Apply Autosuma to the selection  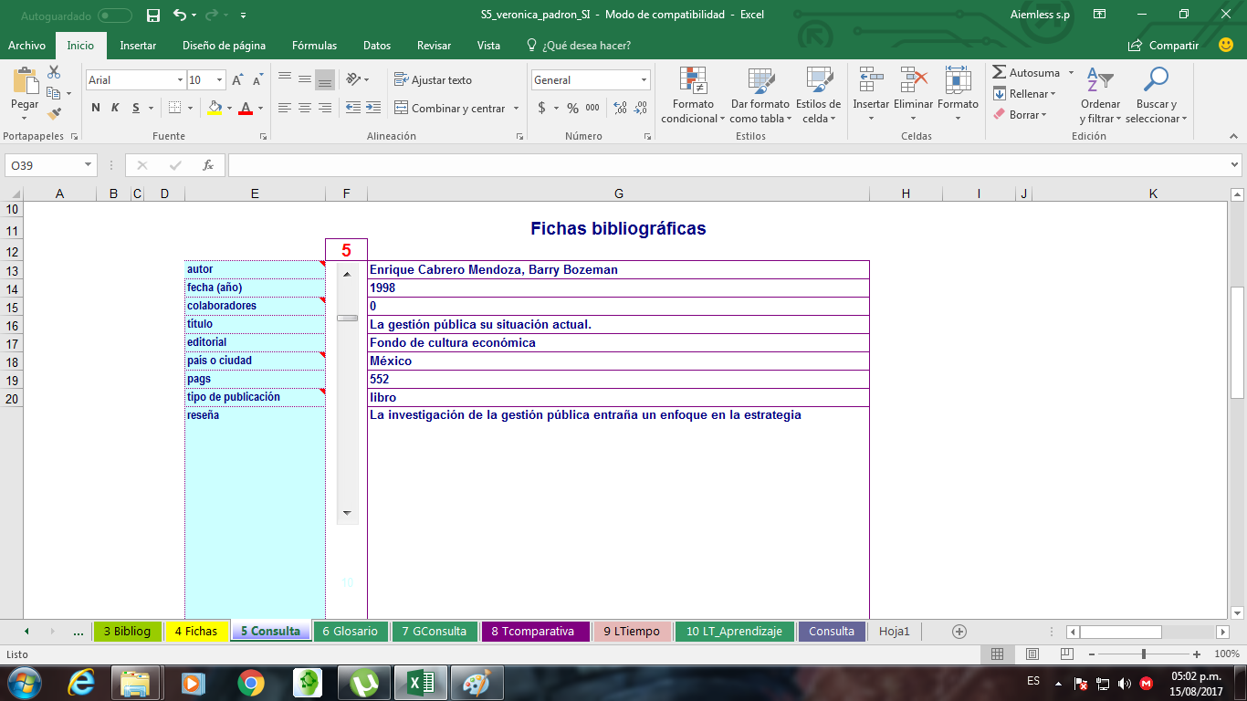point(1029,72)
